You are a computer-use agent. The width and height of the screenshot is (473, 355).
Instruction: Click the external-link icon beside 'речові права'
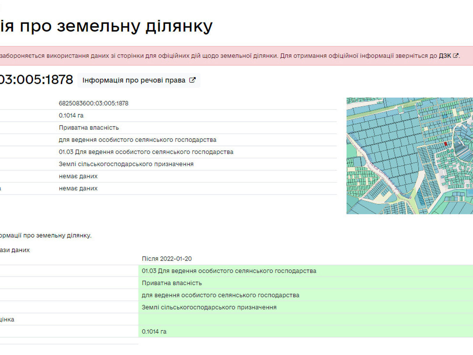coord(192,80)
